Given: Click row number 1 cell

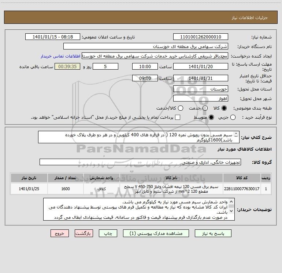Looking at the screenshot, I should tap(266, 189).
